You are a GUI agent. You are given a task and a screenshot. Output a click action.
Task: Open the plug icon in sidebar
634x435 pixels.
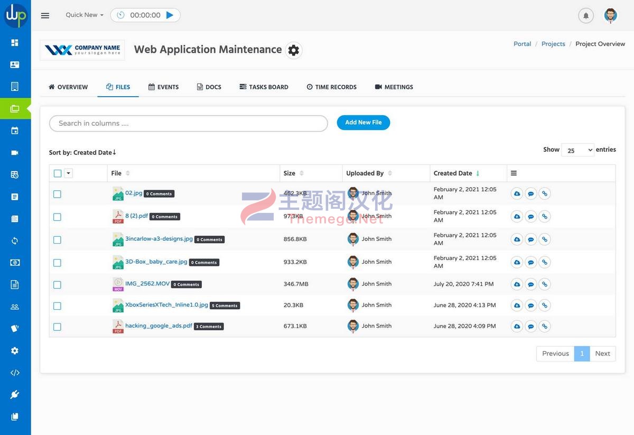[x=15, y=394]
